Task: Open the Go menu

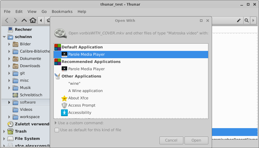Action: click(44, 11)
